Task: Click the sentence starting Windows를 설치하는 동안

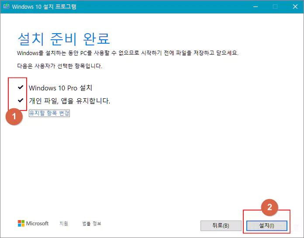Action: pos(128,53)
